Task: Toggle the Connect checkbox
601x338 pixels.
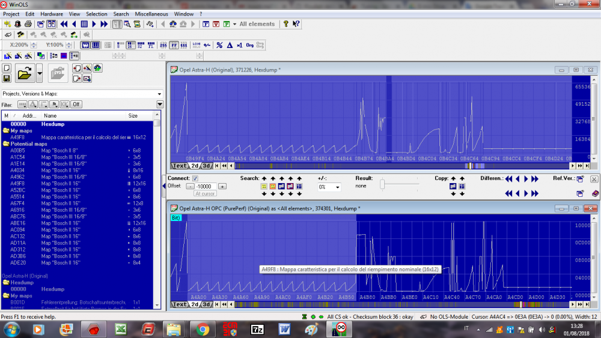Action: 195,178
